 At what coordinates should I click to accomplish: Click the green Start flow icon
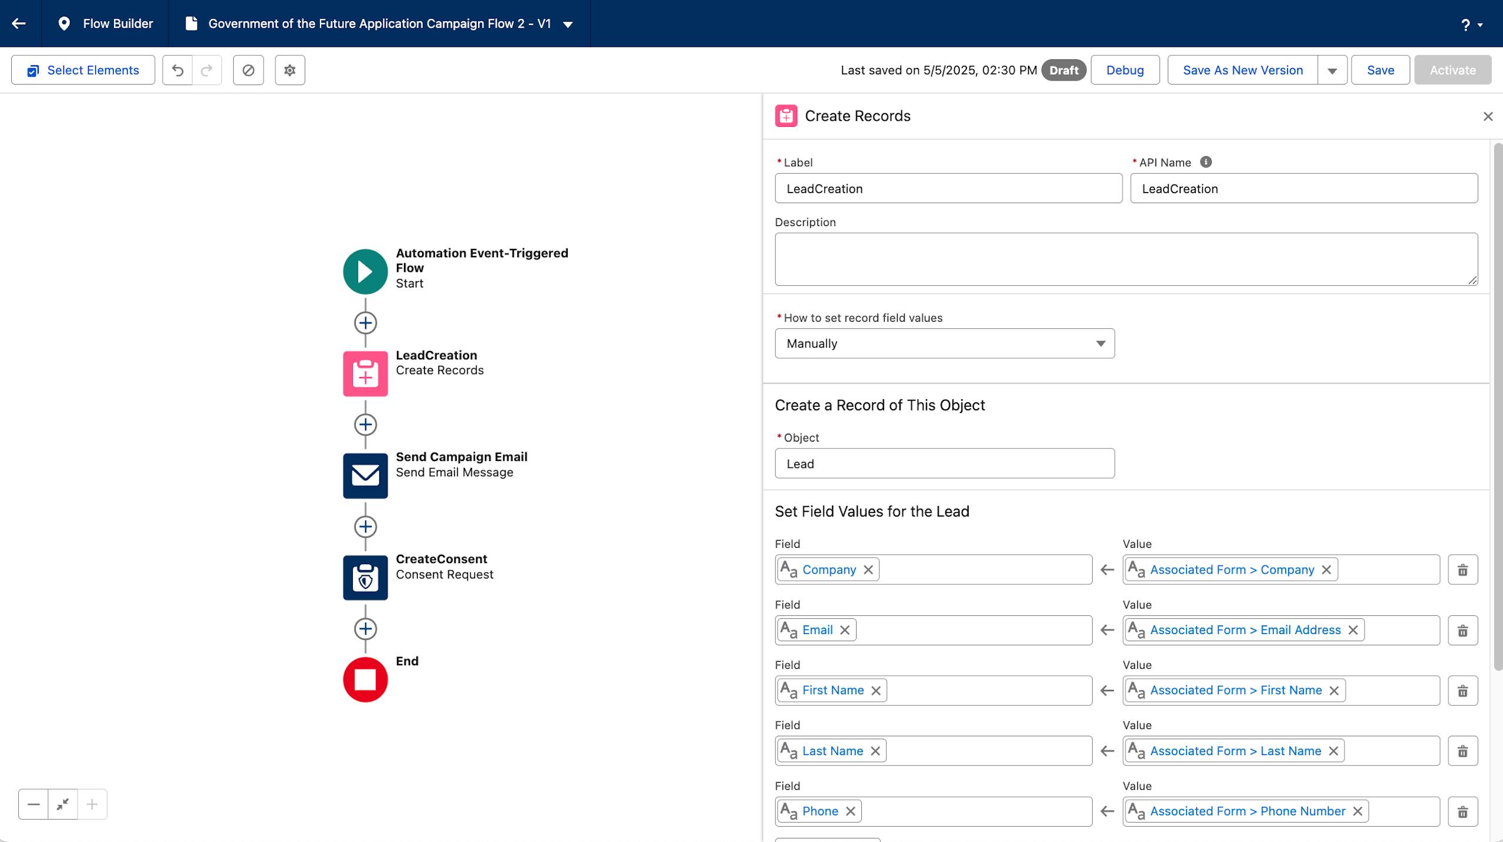coord(365,271)
